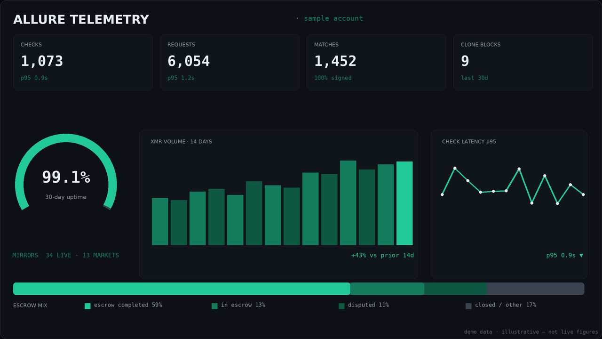Select the brightest last bar in XMR Volume
This screenshot has height=339, width=602.
coord(404,203)
